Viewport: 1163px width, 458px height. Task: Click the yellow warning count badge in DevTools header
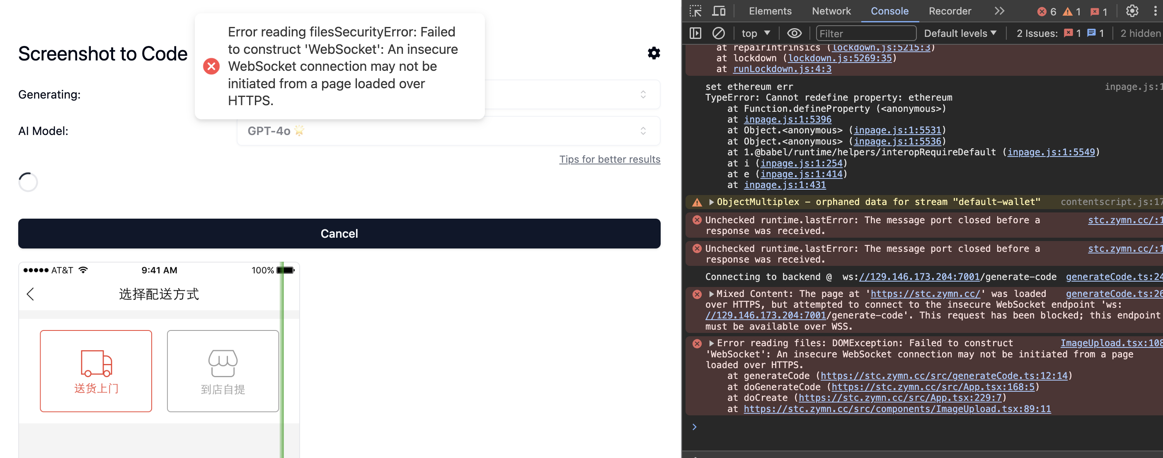1071,11
